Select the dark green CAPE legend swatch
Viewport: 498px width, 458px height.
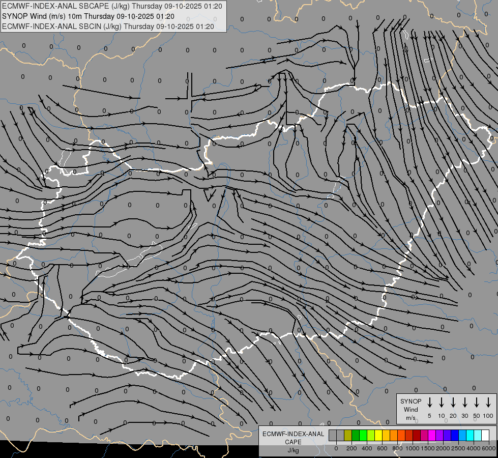356,436
